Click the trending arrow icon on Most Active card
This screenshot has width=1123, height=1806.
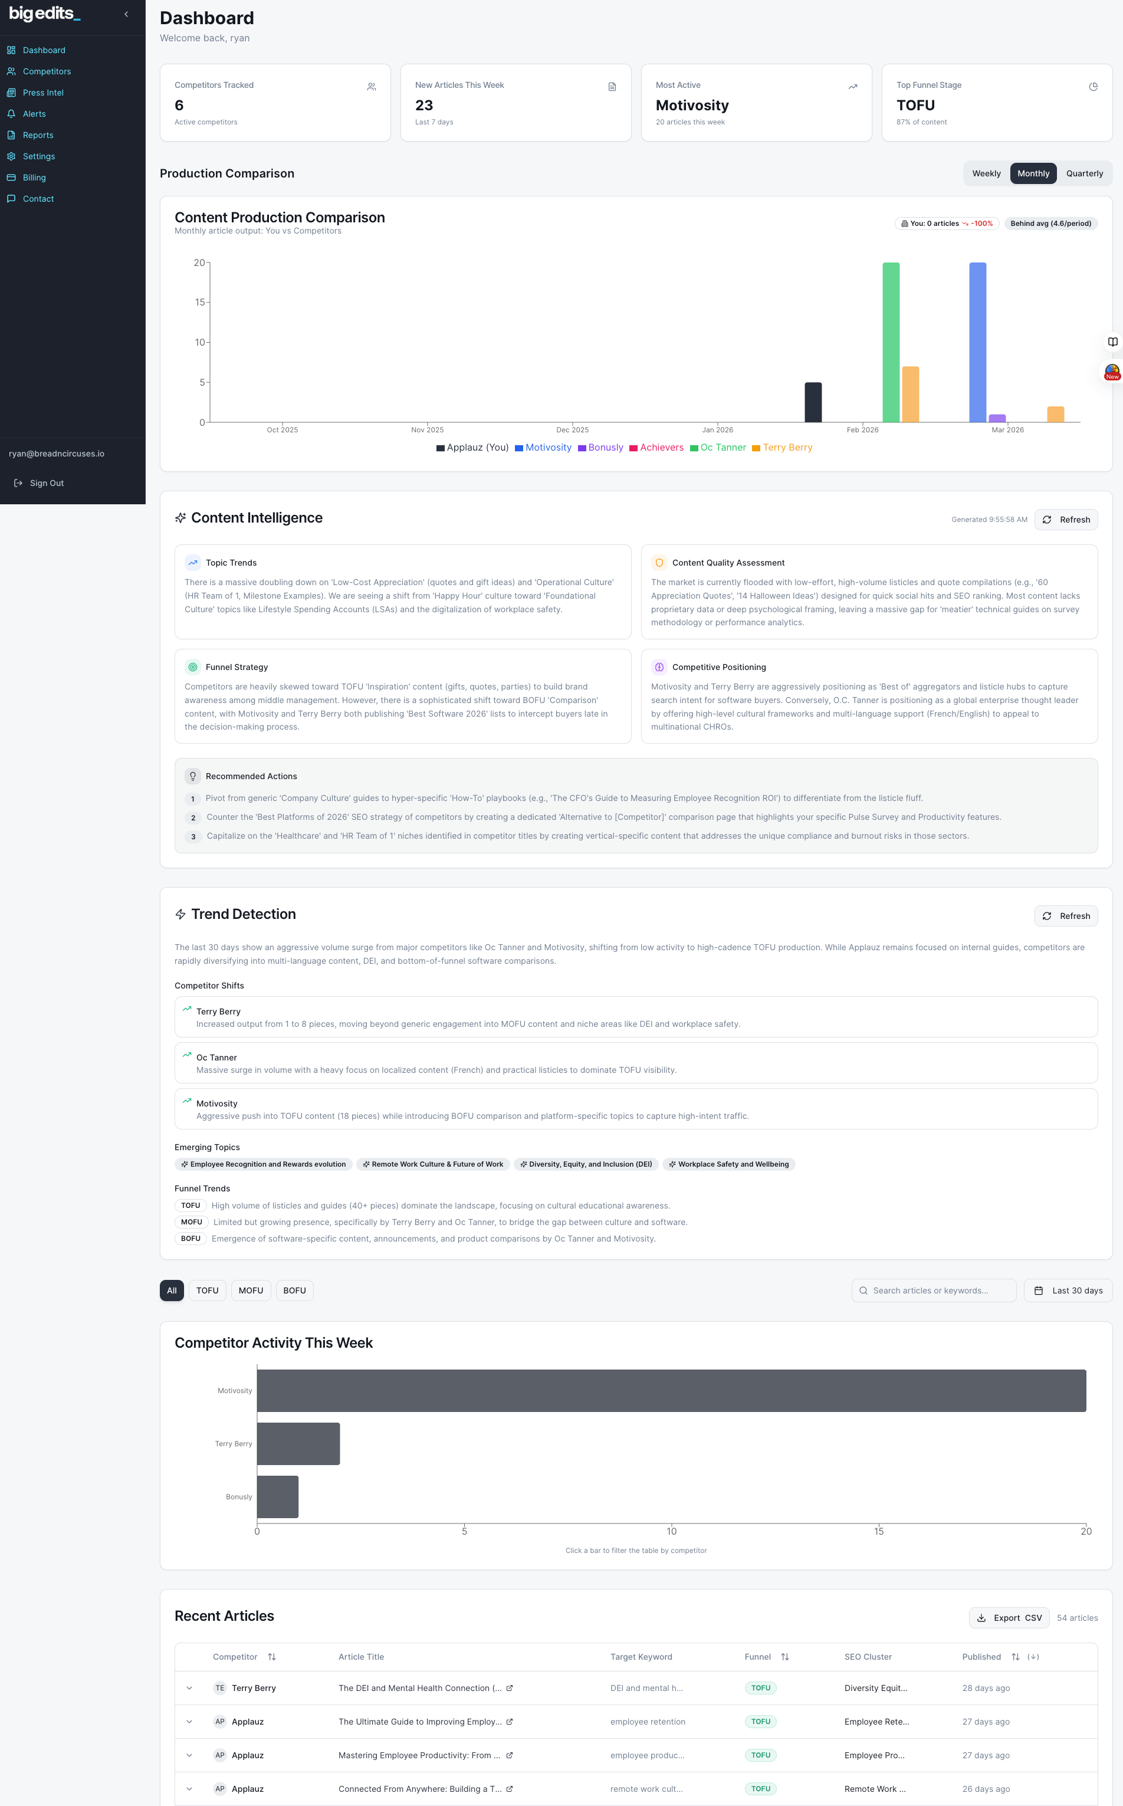point(853,87)
